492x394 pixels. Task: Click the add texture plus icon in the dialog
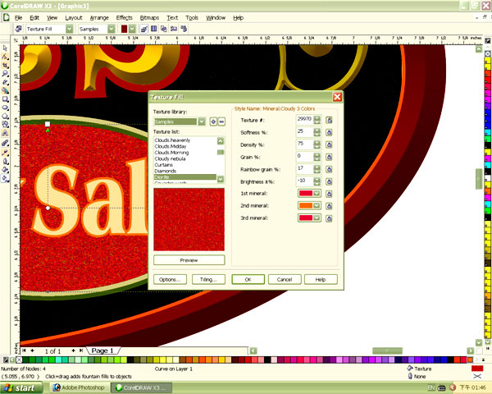(213, 121)
